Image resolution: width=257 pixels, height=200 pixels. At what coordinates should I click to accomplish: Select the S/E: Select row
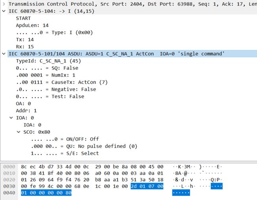tap(65, 153)
